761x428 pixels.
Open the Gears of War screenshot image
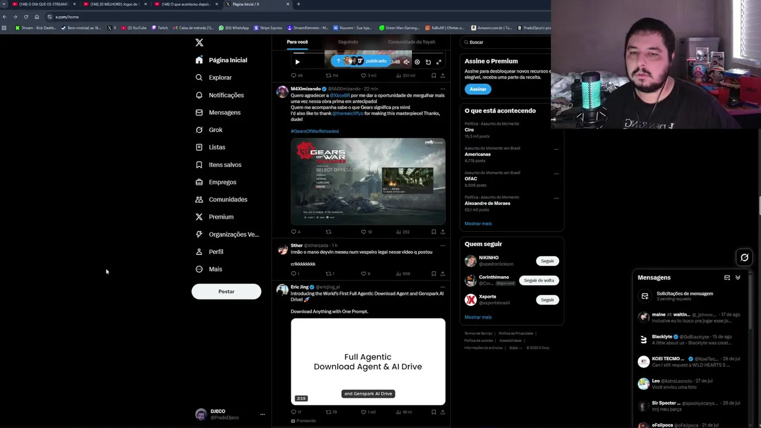pos(368,181)
